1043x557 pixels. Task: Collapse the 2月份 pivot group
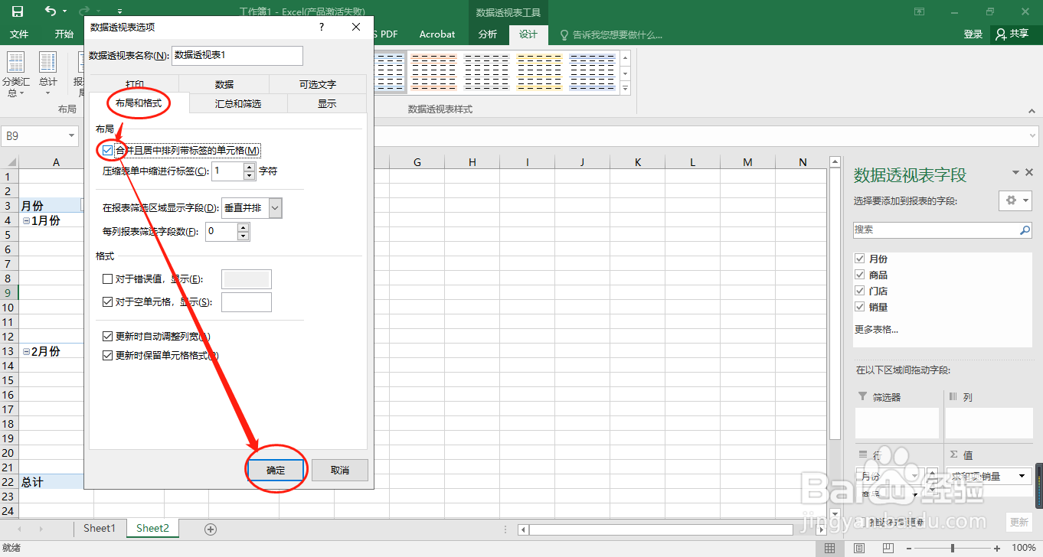(27, 352)
